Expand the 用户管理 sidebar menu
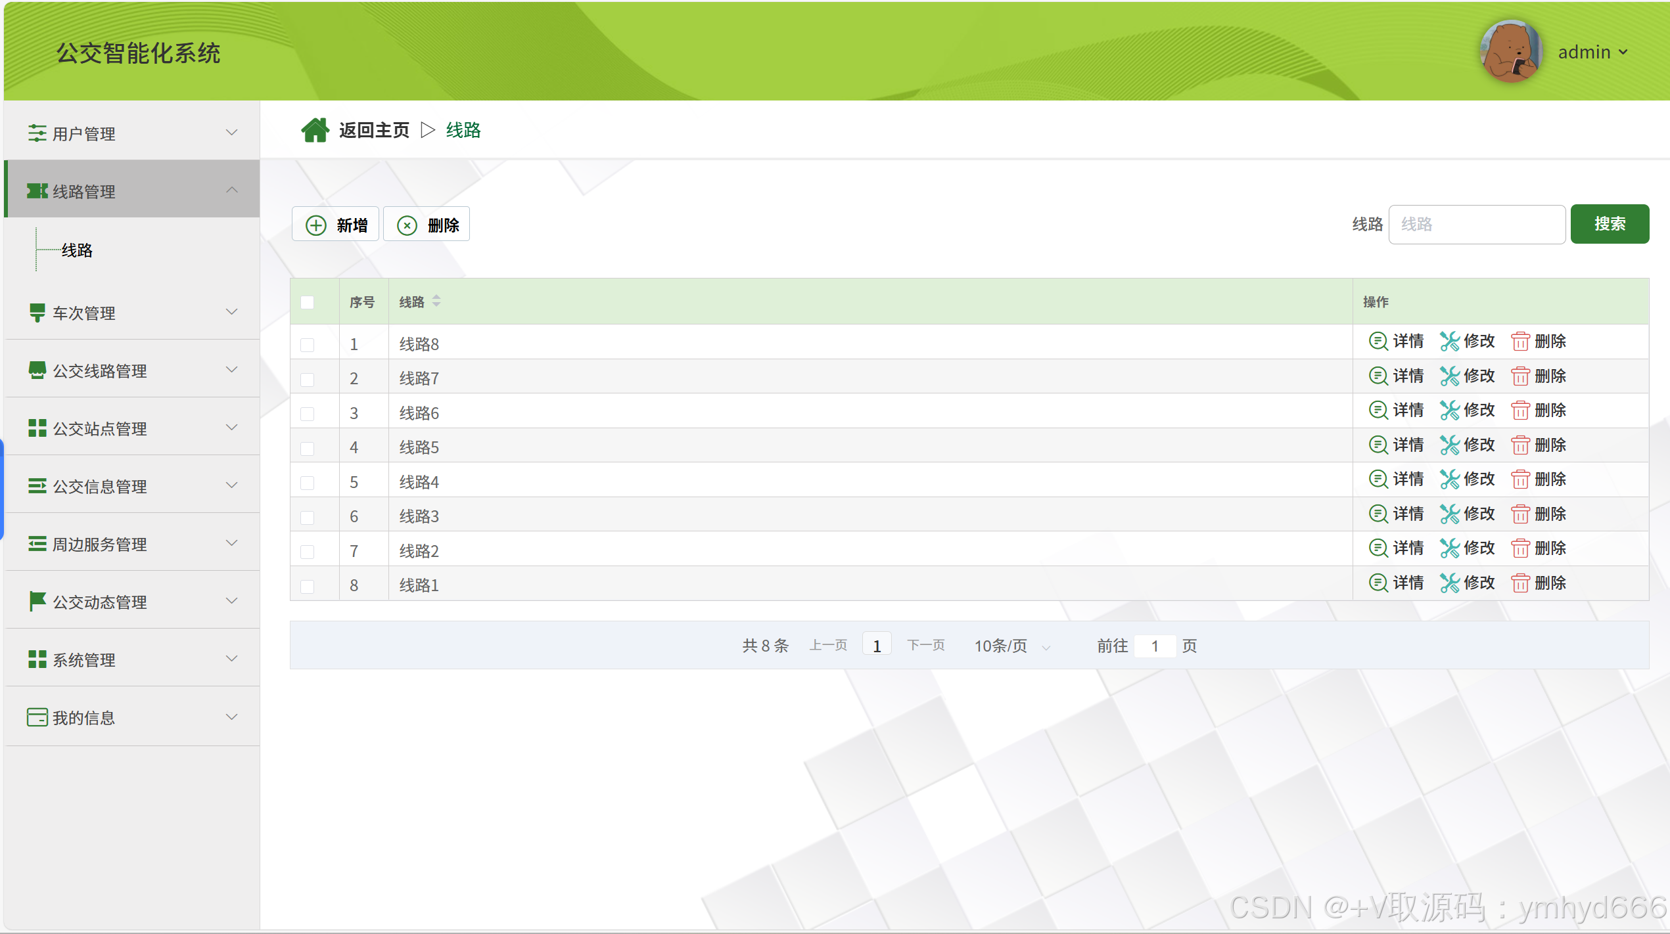Screen dimensions: 1670x934 (x=131, y=133)
